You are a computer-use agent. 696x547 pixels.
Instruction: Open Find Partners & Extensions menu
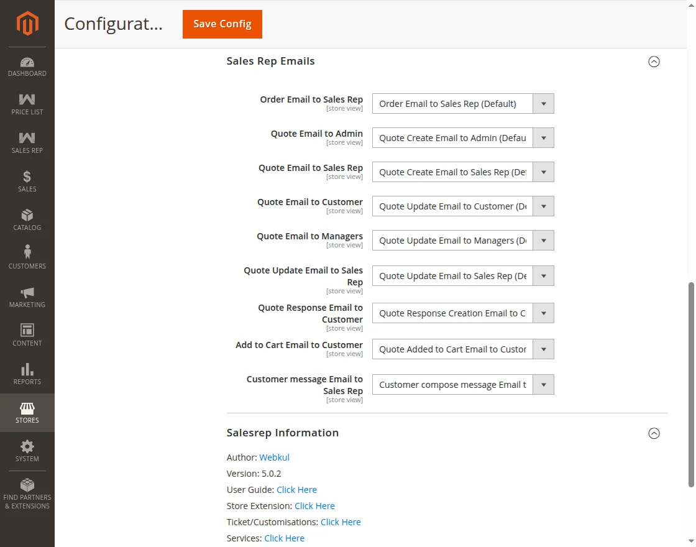(x=27, y=494)
